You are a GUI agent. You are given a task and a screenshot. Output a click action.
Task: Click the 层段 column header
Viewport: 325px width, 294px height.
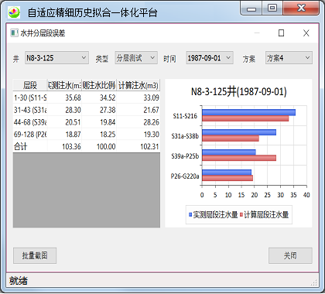coord(30,85)
